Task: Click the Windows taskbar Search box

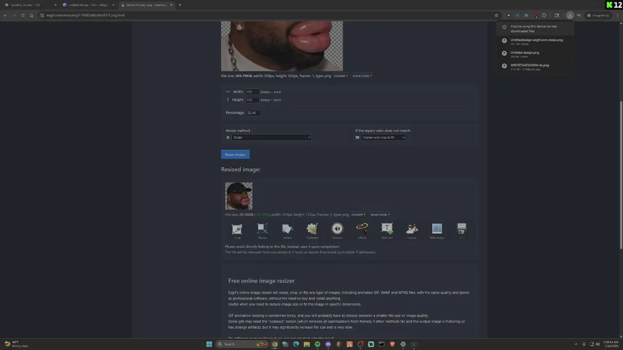Action: 243,344
